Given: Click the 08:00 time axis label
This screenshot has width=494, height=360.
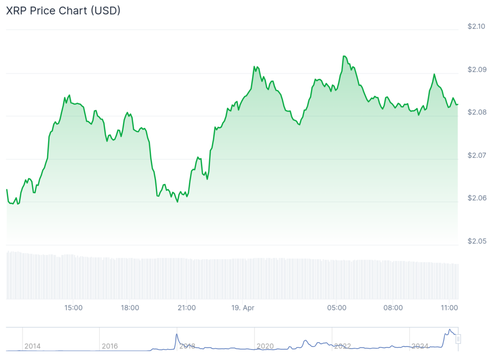Looking at the screenshot, I should [x=393, y=307].
